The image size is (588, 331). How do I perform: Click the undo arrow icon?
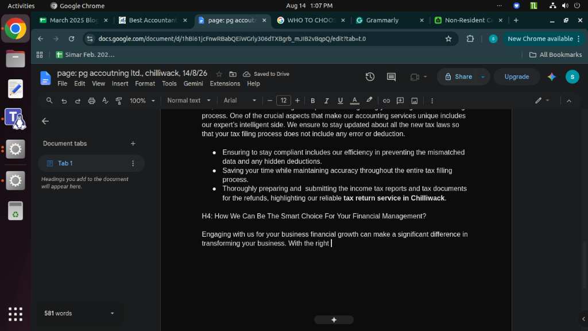tap(64, 101)
